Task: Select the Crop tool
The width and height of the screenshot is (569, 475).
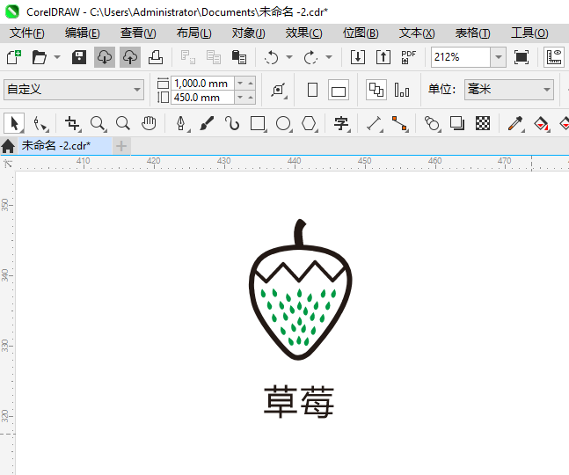Action: click(x=73, y=124)
